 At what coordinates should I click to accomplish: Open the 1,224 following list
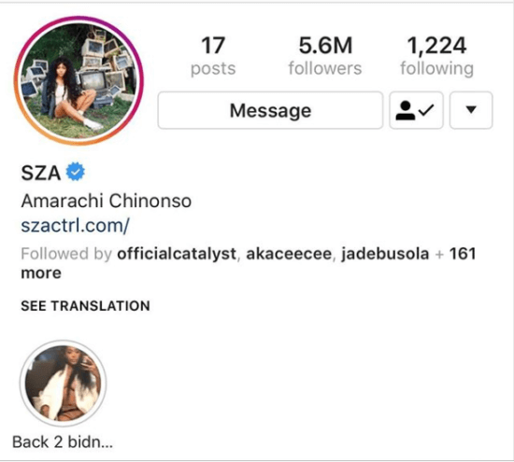click(x=437, y=56)
